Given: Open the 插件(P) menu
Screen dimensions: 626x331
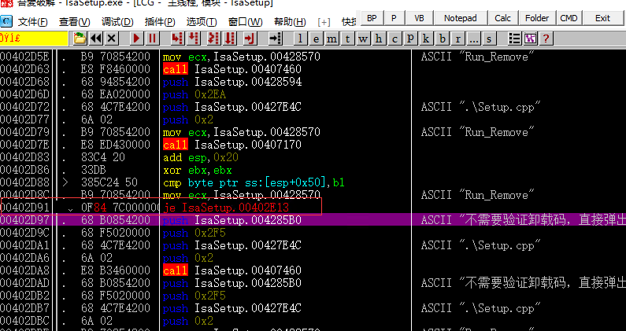Looking at the screenshot, I should 160,21.
